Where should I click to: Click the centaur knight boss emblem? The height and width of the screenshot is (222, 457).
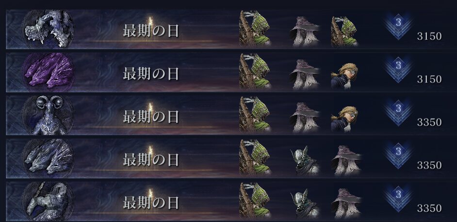(x=48, y=201)
